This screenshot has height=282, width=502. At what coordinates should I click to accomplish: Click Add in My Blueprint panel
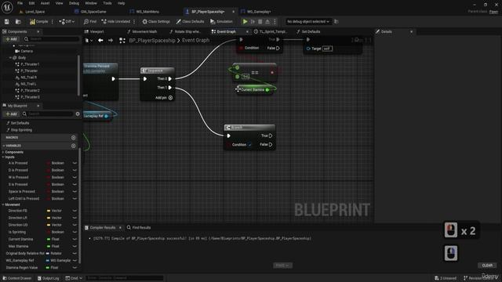click(x=11, y=114)
